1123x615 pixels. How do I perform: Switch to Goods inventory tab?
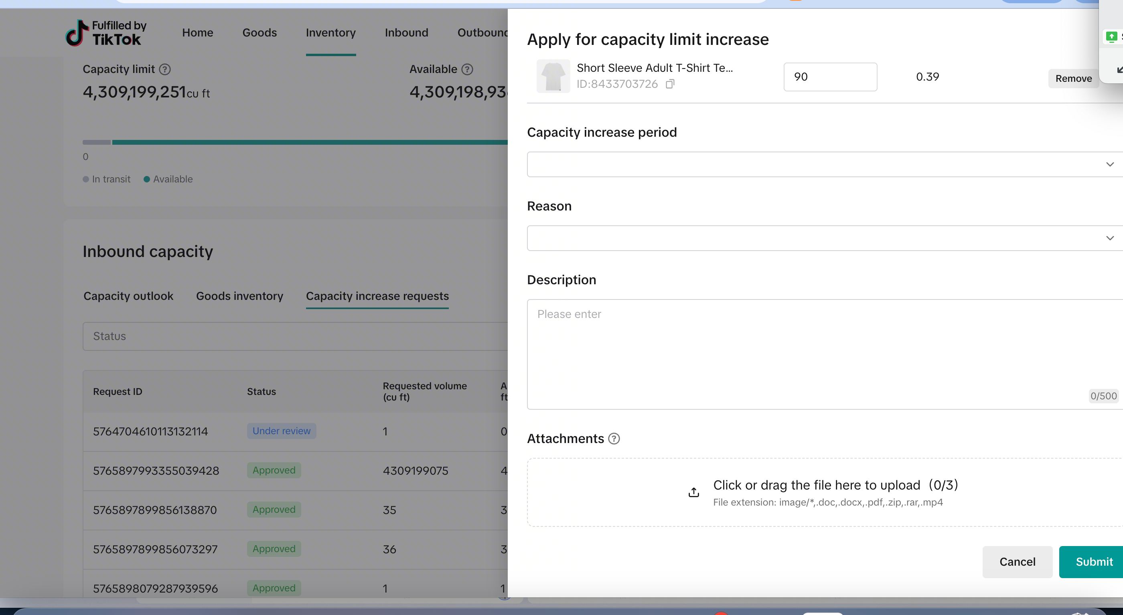point(239,296)
